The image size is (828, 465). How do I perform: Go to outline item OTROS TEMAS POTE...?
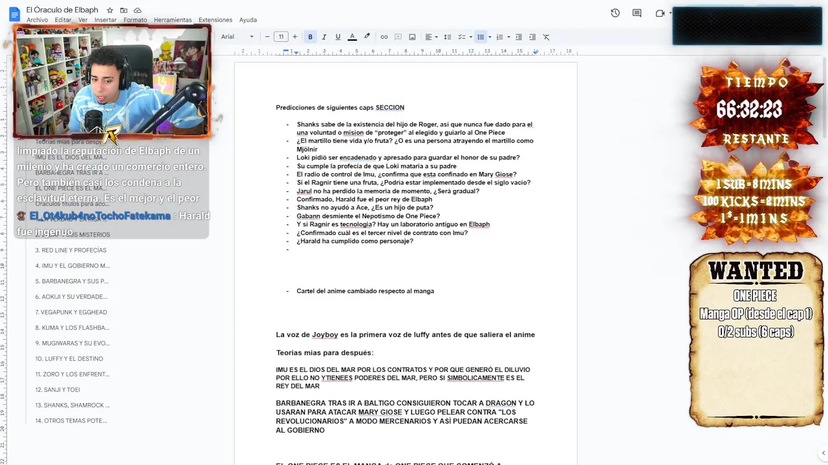point(71,420)
